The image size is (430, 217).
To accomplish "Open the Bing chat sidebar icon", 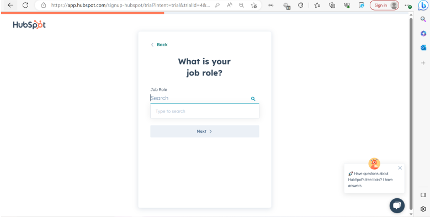I will pos(423,6).
